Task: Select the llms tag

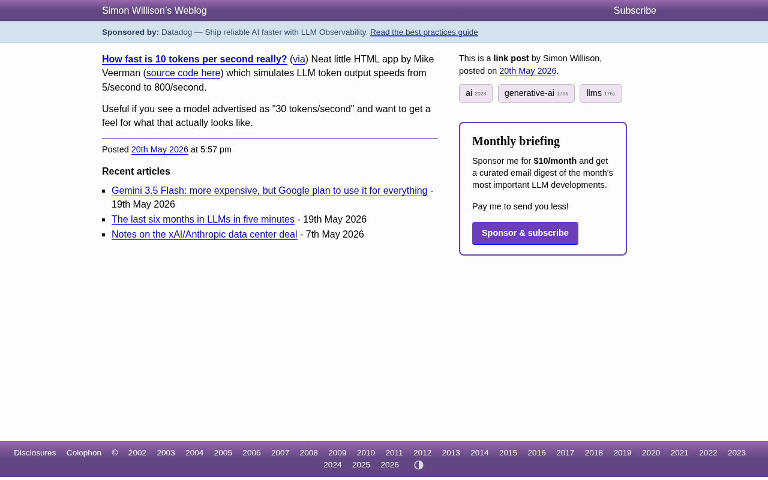Action: tap(601, 93)
